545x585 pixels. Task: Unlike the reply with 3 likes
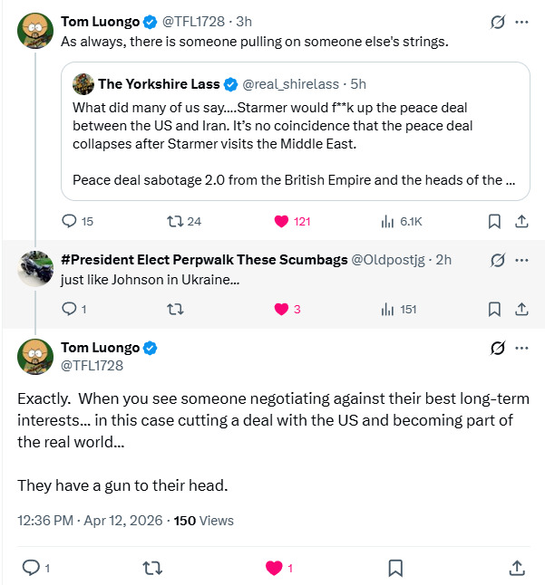click(280, 309)
